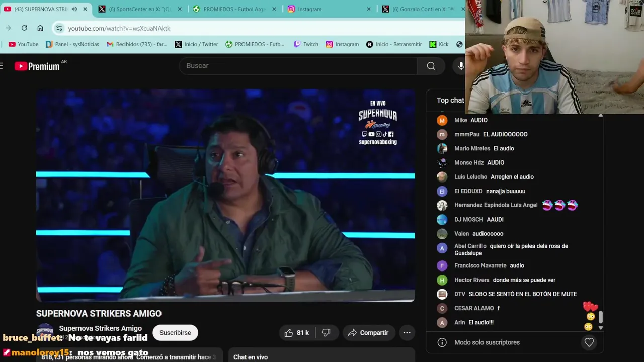The image size is (644, 362).
Task: Close the PROMIEDOS tab
Action: (x=274, y=9)
